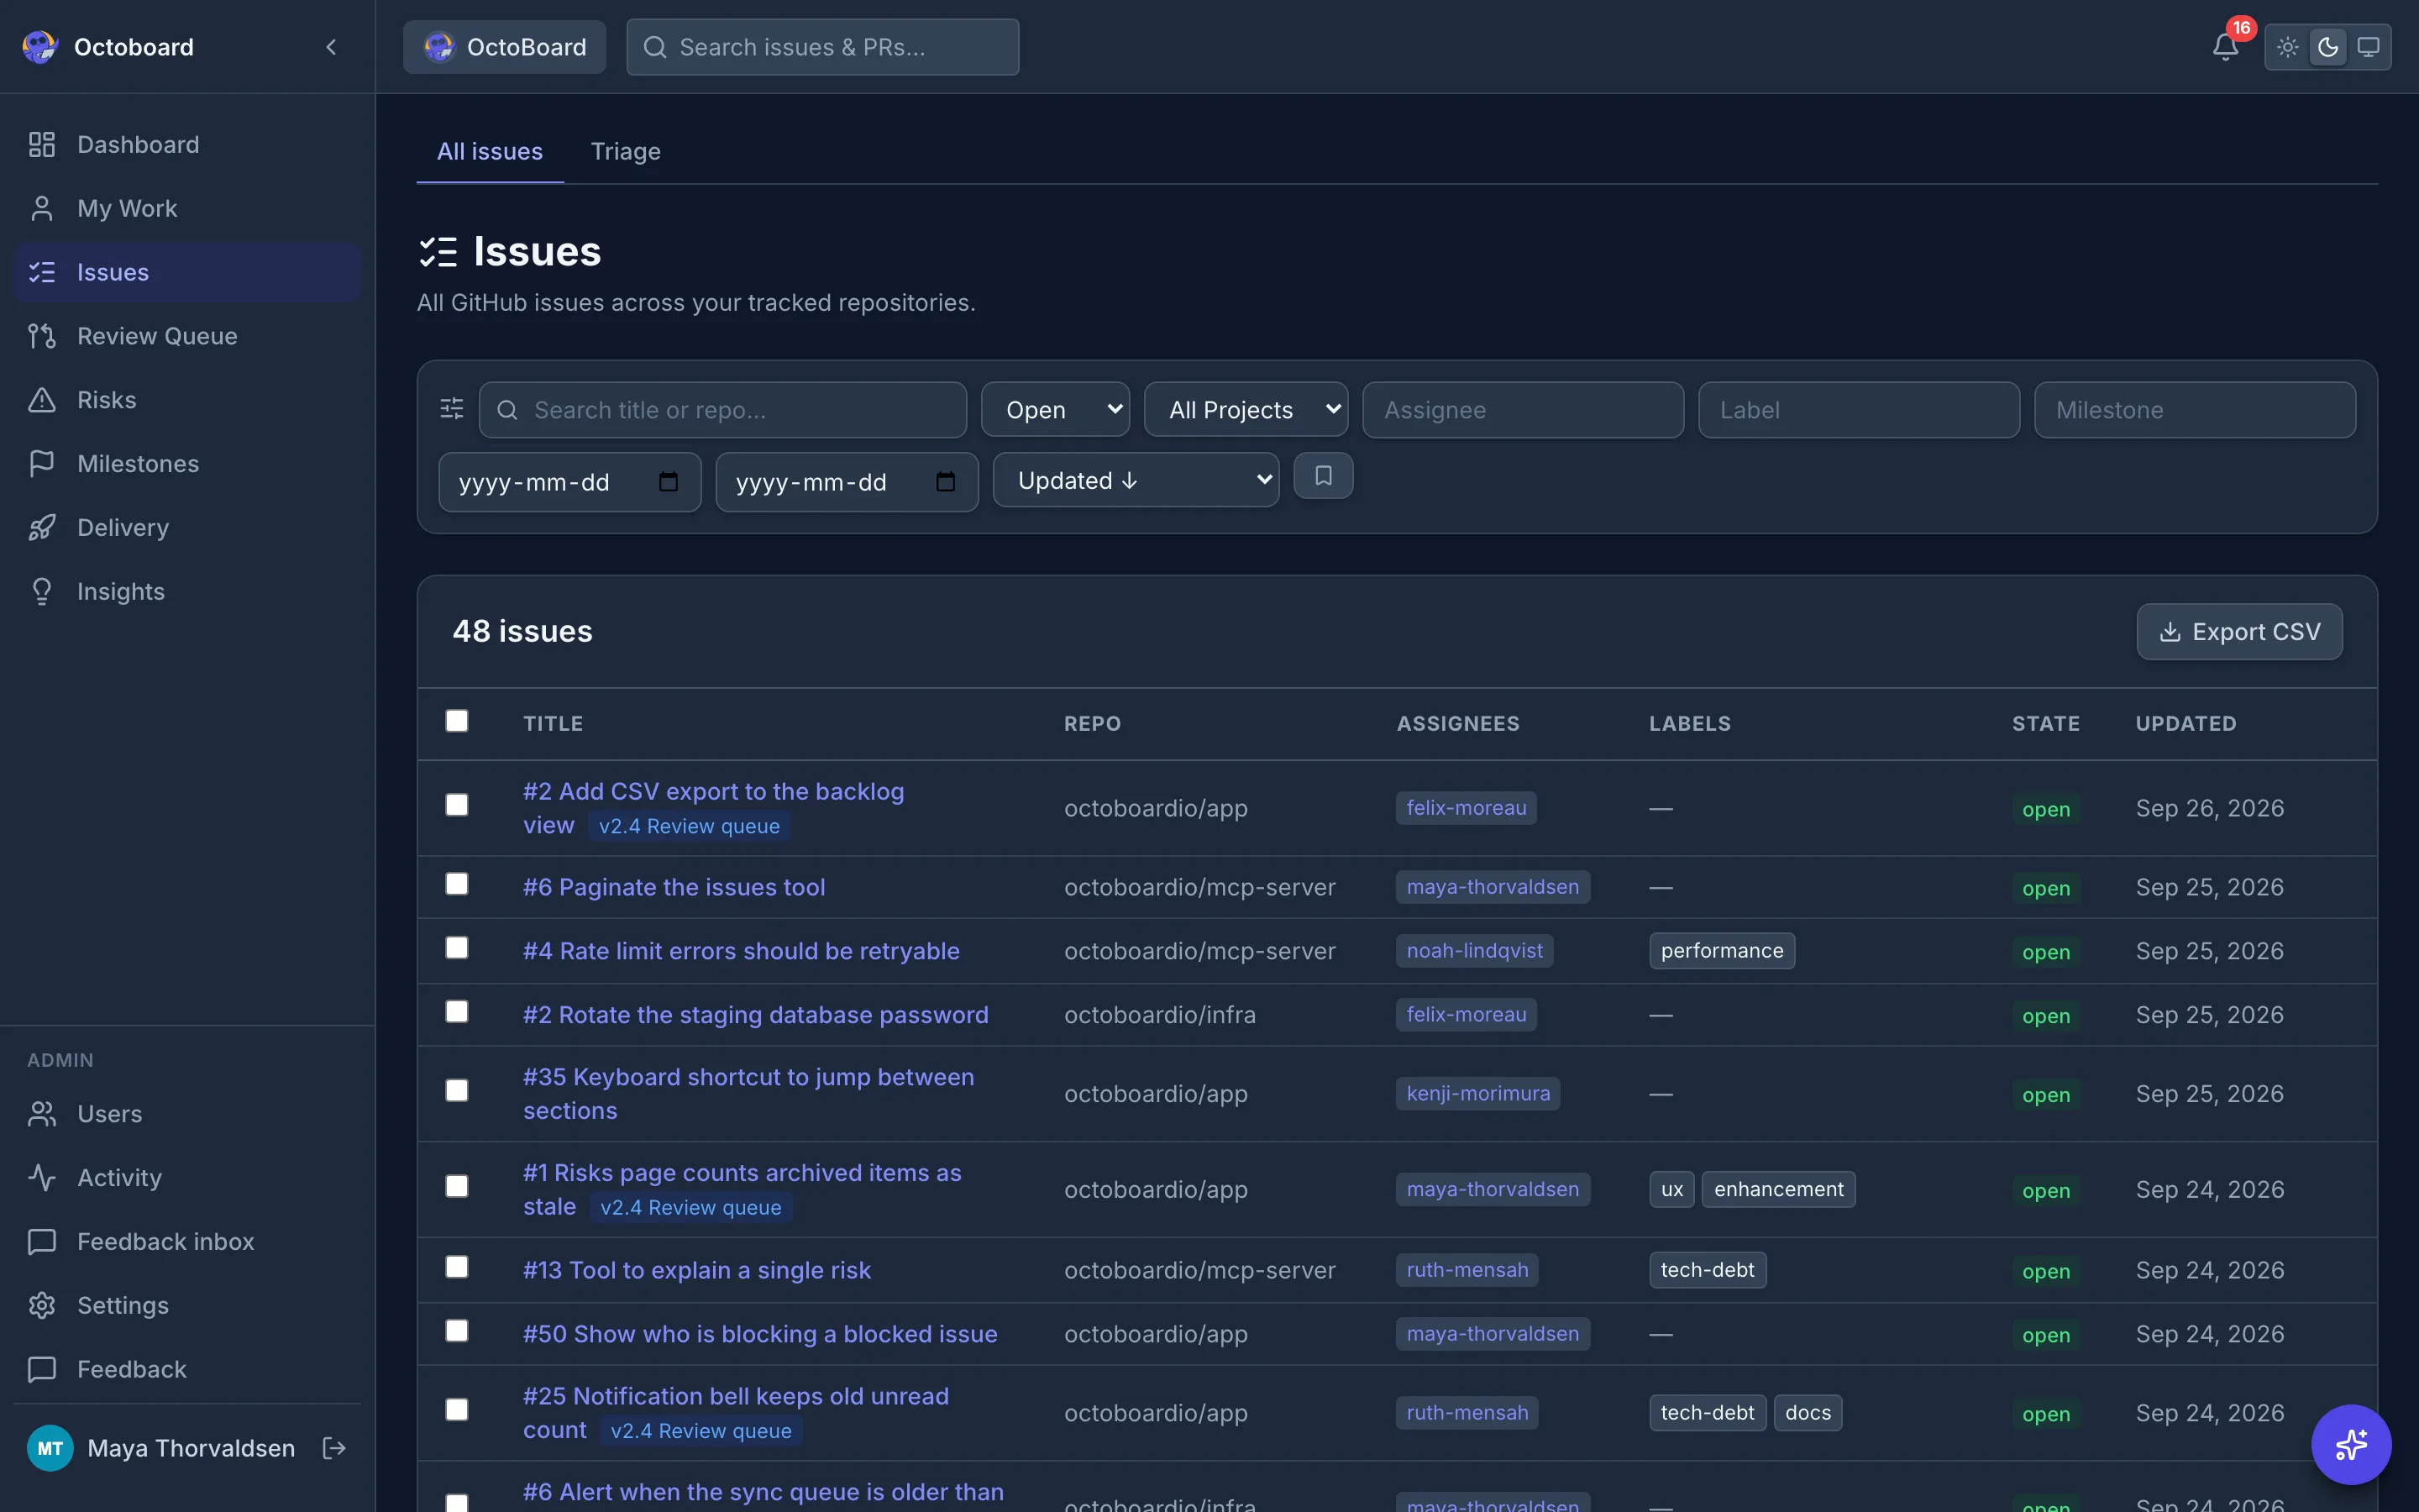2419x1512 pixels.
Task: Open Delivery page in sidebar
Action: tap(187, 528)
